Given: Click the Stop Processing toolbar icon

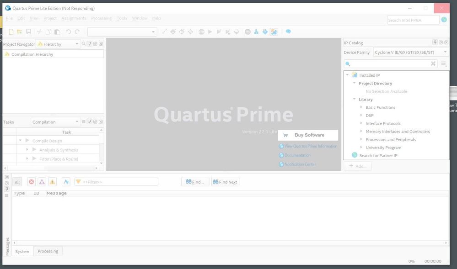Looking at the screenshot, I should 201,32.
